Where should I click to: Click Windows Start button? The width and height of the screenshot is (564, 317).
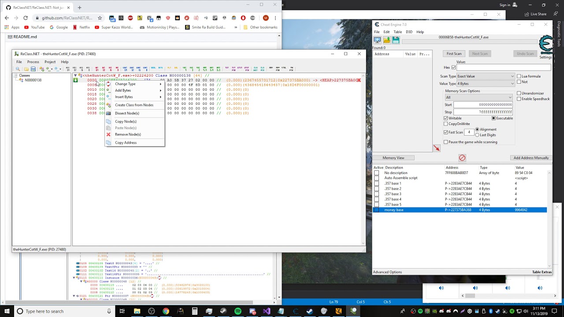pyautogui.click(x=6, y=311)
